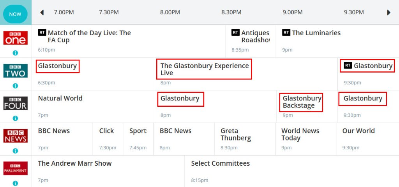Open BBC Two channel logo
This screenshot has width=399, height=187.
coord(16,71)
